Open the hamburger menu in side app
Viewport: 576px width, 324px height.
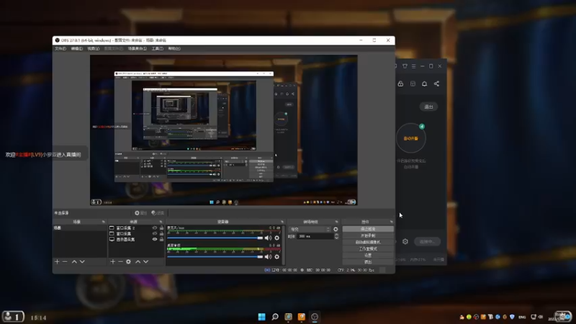[413, 66]
